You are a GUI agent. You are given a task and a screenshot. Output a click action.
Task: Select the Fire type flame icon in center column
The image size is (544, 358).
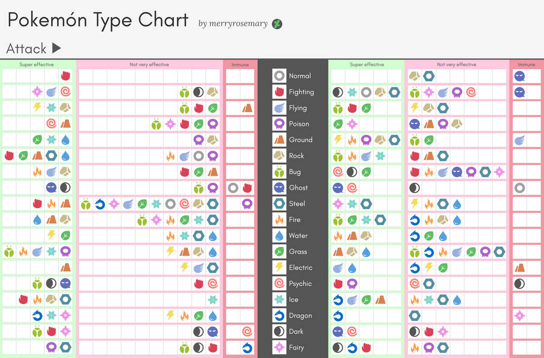279,219
